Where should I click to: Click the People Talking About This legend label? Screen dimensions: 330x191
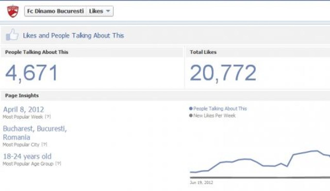220,109
